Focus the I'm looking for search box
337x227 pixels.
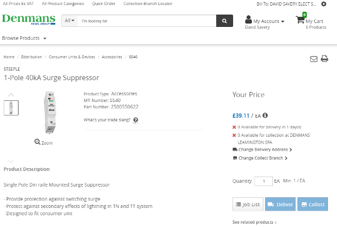click(147, 21)
